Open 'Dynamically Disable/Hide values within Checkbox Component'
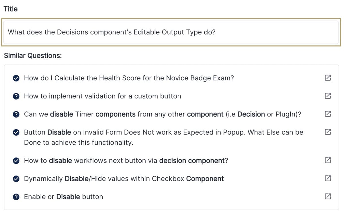The image size is (344, 214). (124, 179)
